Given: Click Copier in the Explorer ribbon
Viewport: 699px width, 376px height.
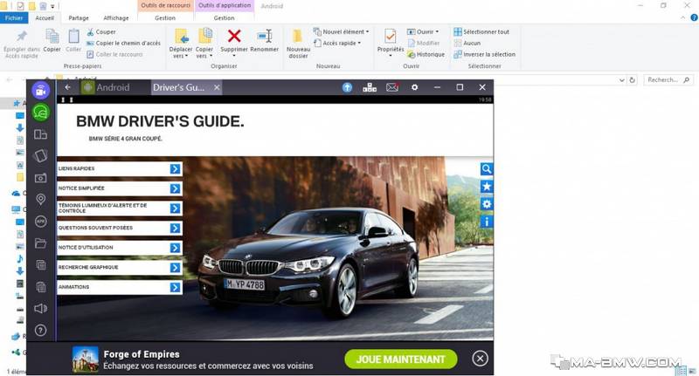Looking at the screenshot, I should point(52,40).
